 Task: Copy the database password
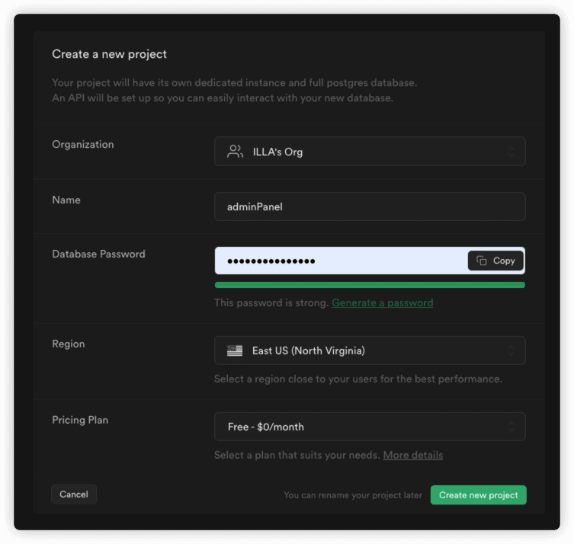pos(495,261)
